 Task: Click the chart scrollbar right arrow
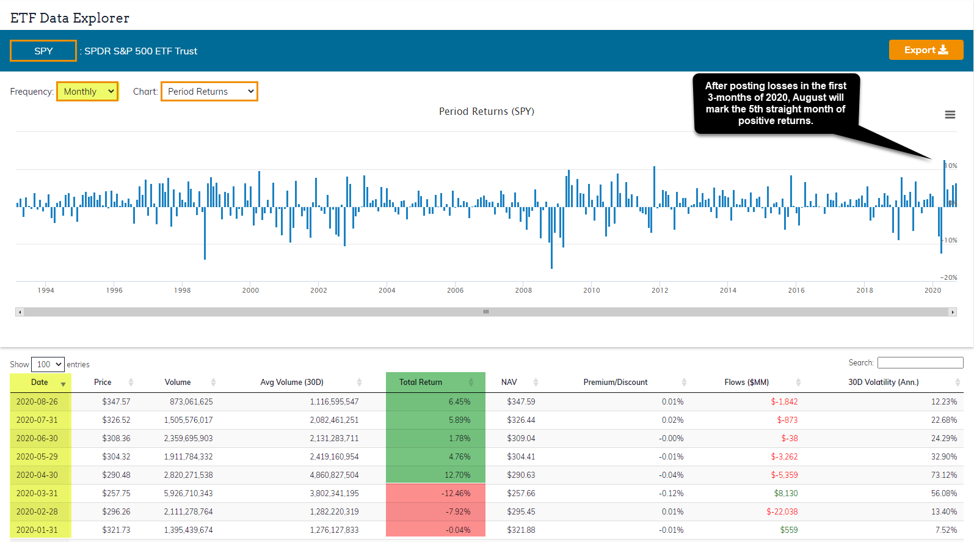[x=952, y=312]
